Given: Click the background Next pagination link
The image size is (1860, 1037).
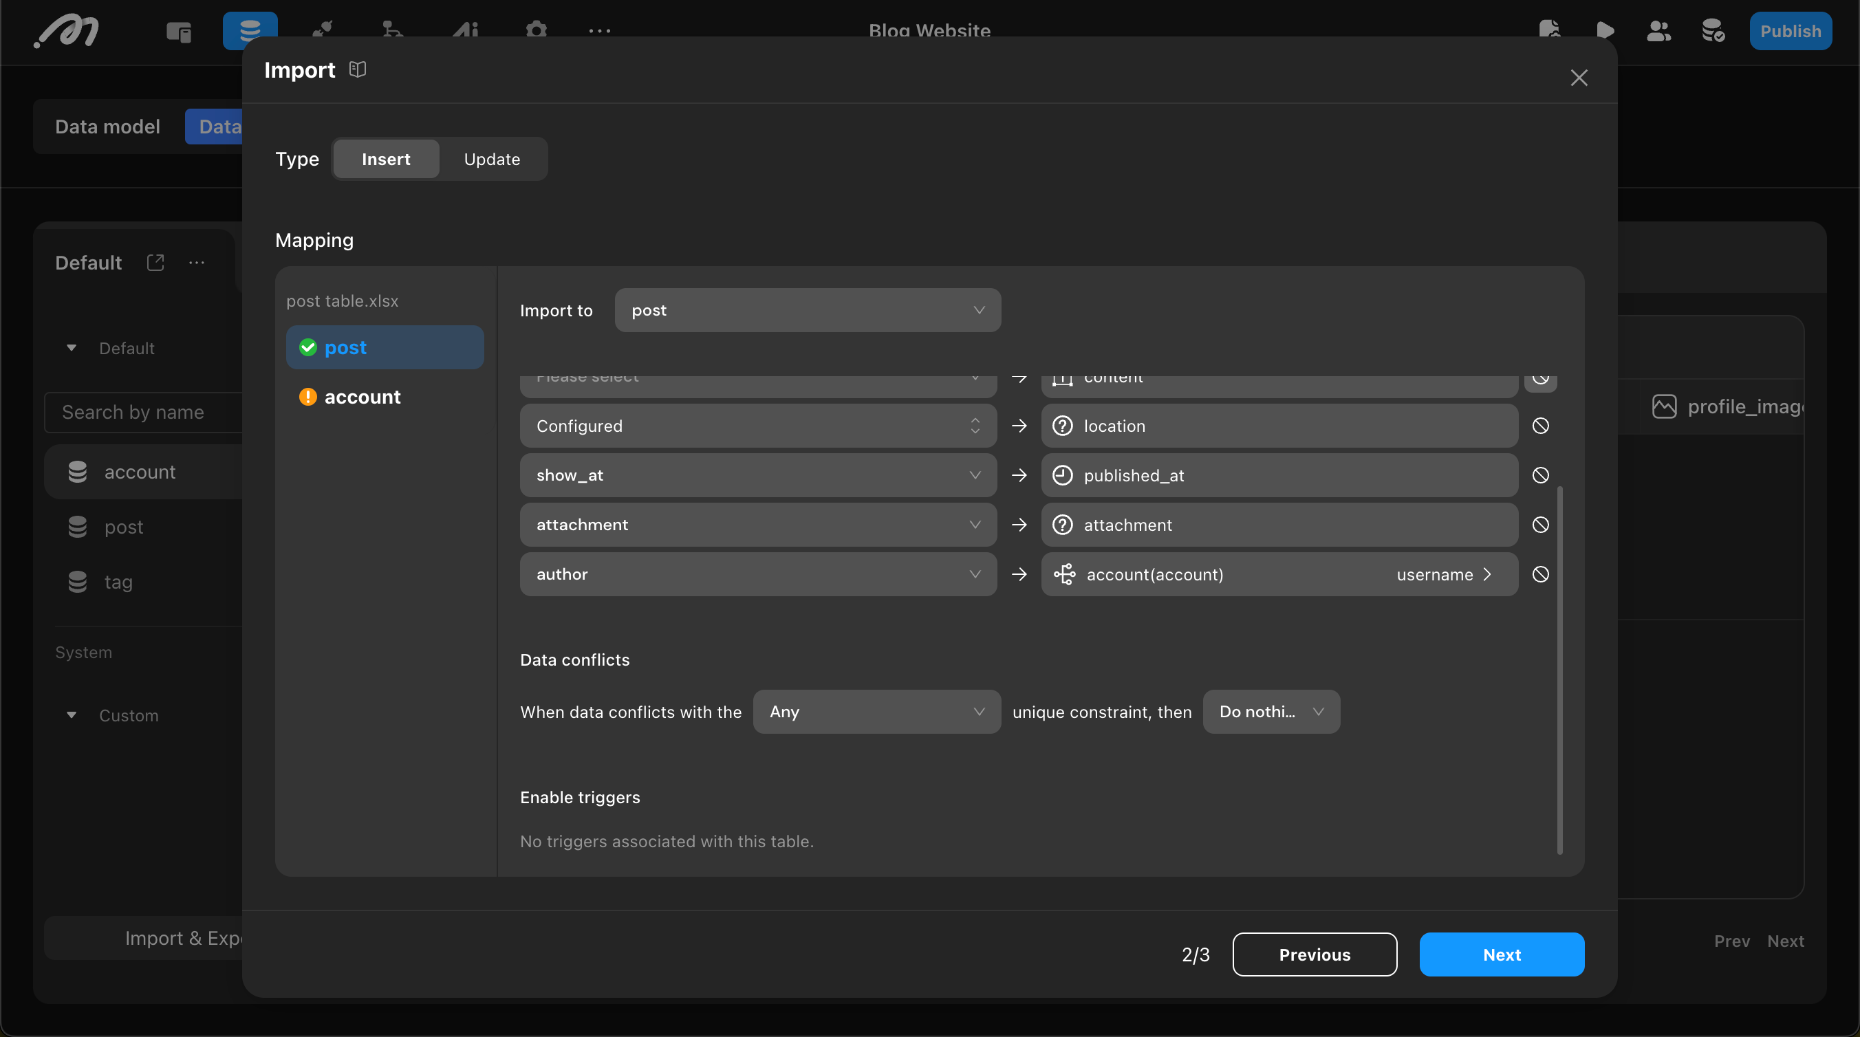Looking at the screenshot, I should [1785, 941].
